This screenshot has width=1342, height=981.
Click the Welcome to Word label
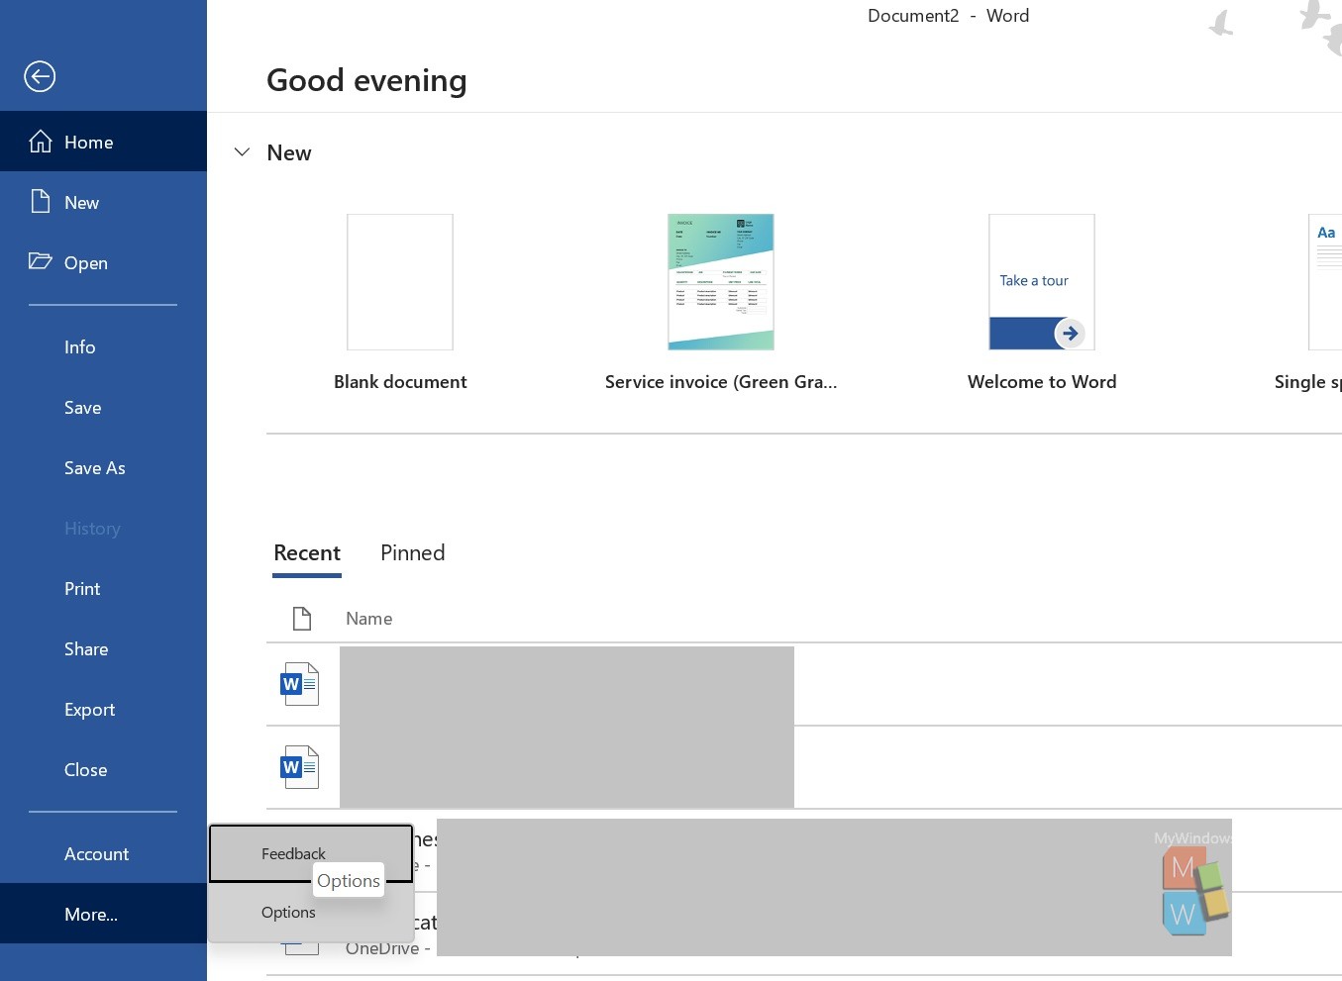tap(1042, 381)
